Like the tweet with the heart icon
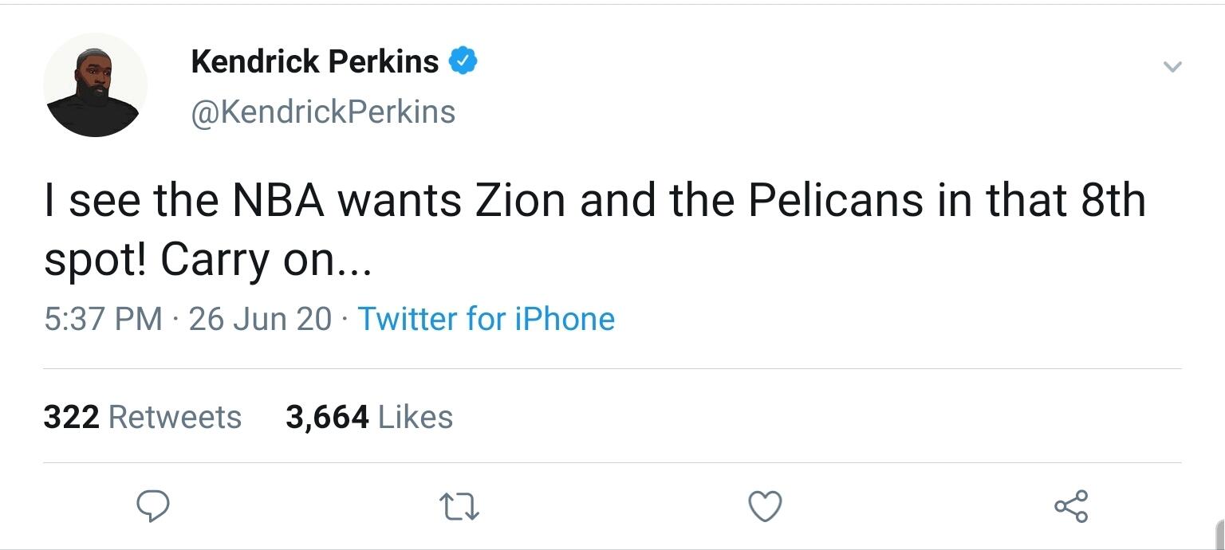 point(766,507)
